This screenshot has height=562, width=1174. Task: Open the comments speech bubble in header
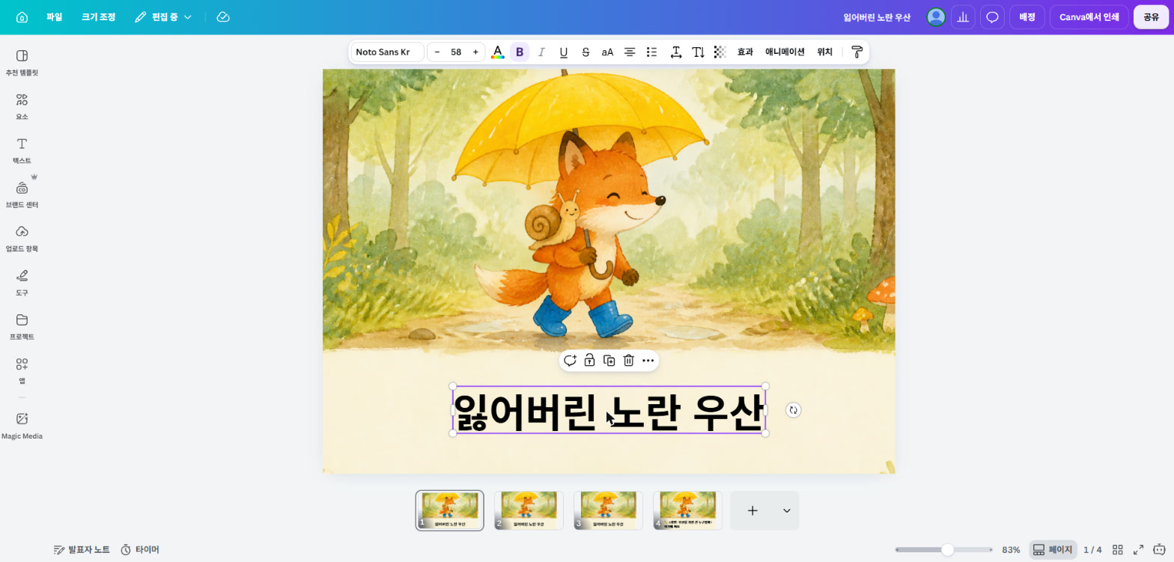click(992, 17)
